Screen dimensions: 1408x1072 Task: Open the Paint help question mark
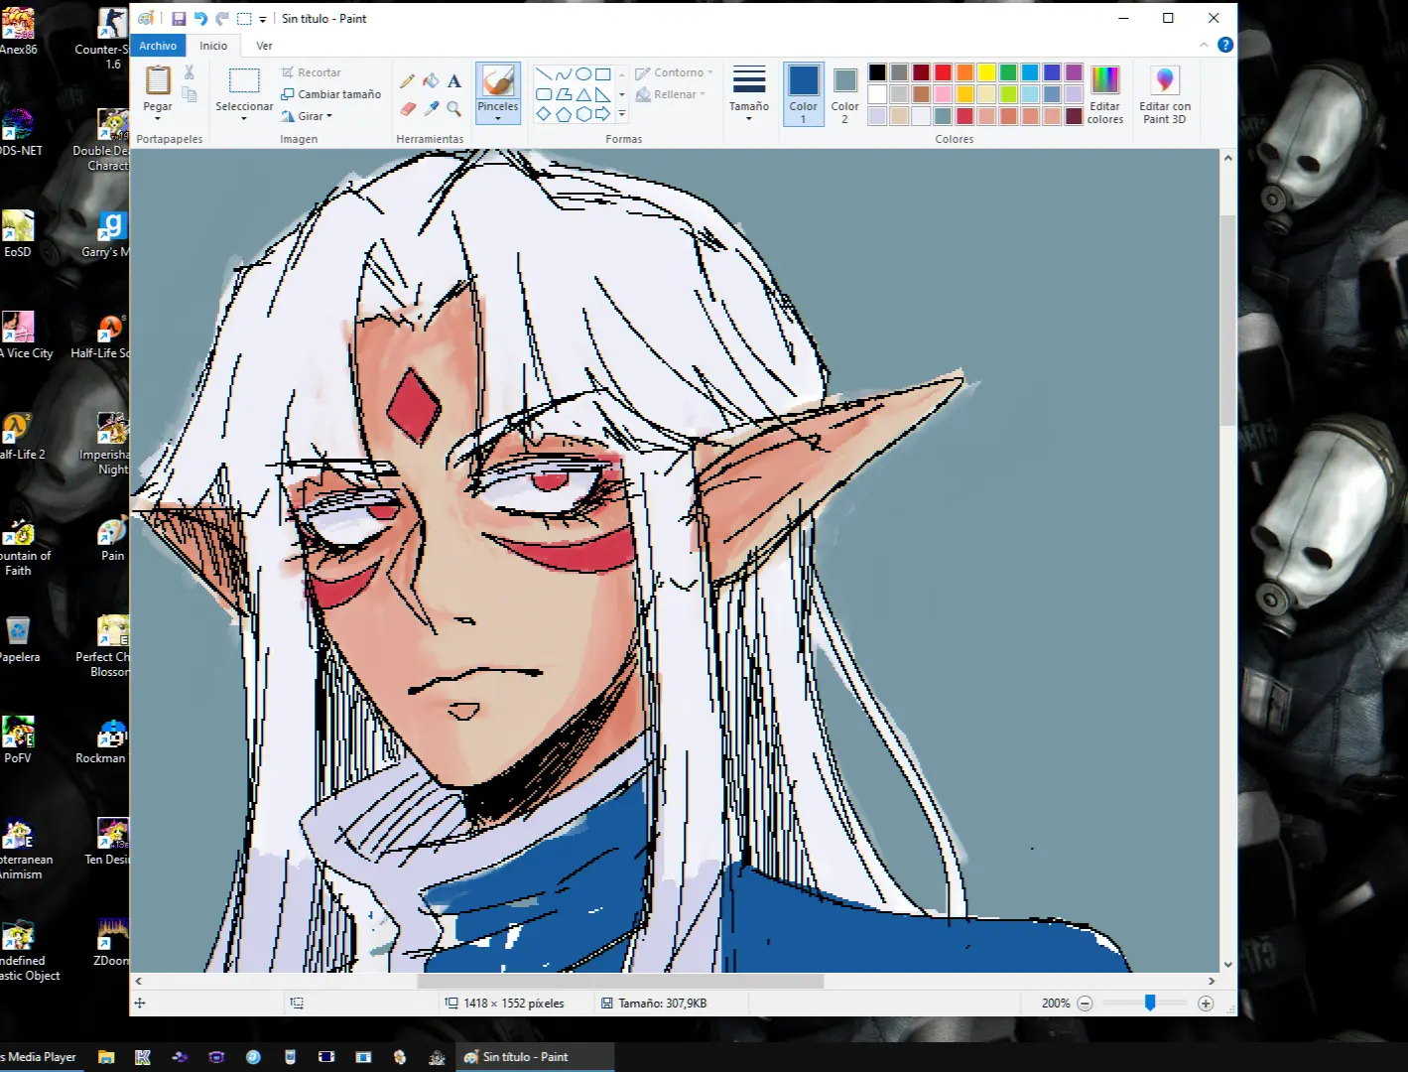(1225, 45)
